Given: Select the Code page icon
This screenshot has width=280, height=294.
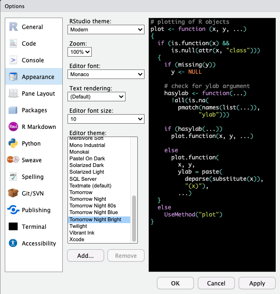Looking at the screenshot, I should click(13, 43).
